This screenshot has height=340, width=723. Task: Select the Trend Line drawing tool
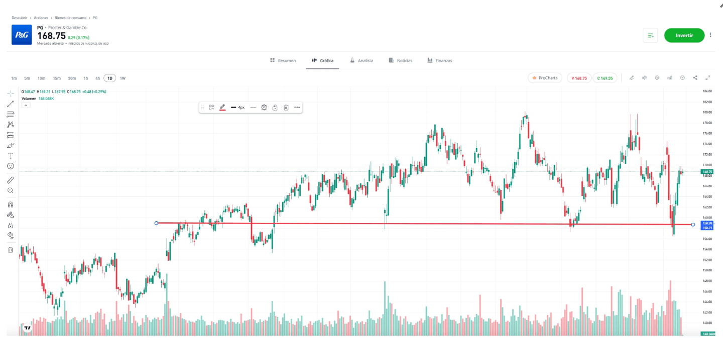click(x=10, y=104)
